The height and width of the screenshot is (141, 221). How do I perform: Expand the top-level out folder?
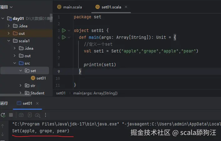[x=9, y=33]
